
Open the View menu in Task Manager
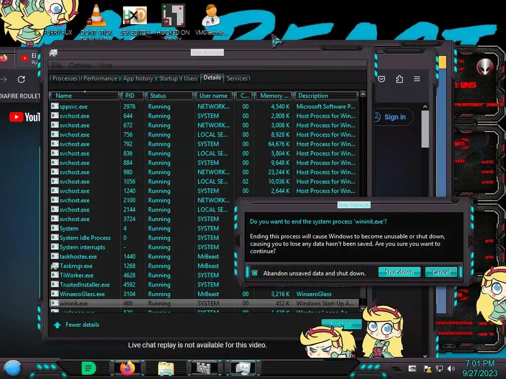(x=105, y=65)
